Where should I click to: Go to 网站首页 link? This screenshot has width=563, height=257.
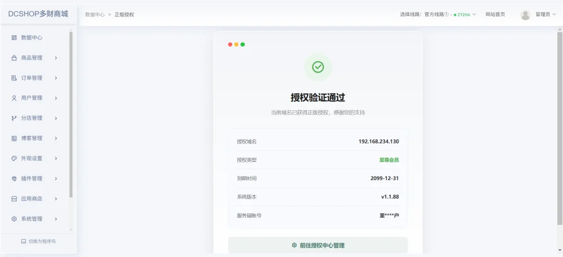tap(495, 15)
